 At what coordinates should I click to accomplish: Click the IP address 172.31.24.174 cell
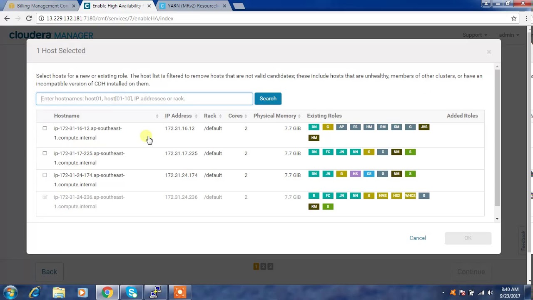pos(181,175)
